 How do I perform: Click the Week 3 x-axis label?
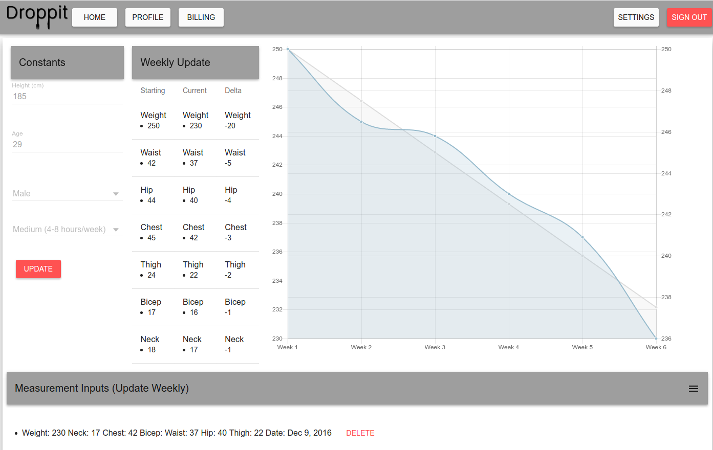[x=435, y=347]
